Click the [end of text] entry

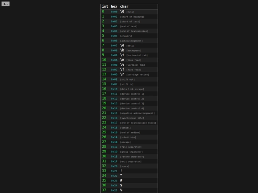pos(129,26)
